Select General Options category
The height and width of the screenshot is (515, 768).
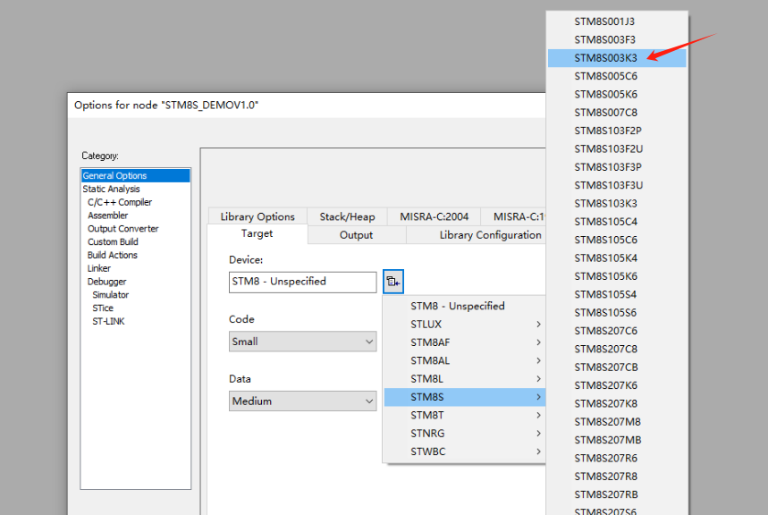point(136,175)
